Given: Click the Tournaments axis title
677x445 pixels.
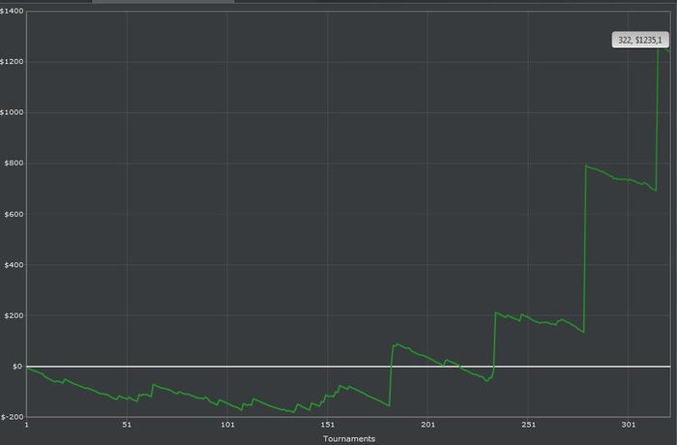Looking at the screenshot, I should click(x=349, y=439).
